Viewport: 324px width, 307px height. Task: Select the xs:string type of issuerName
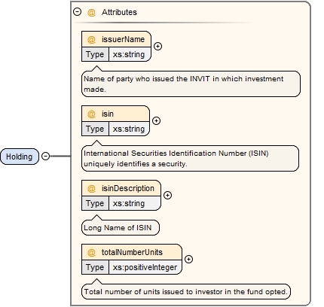click(129, 54)
